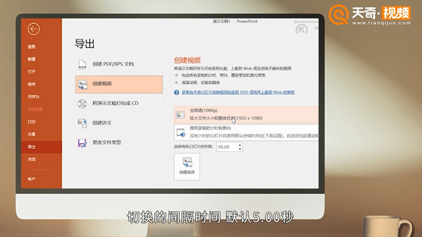422x237 pixels.
Task: Select 打开 in the sidebar
Action: point(32,72)
